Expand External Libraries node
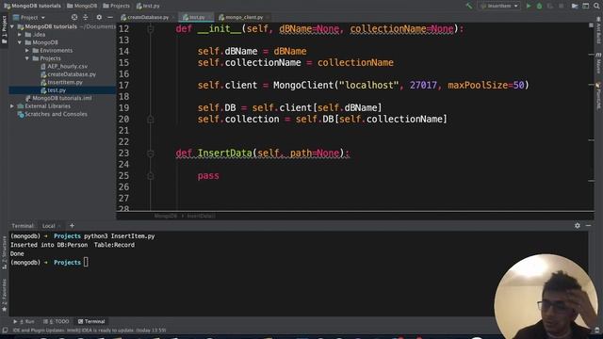The height and width of the screenshot is (339, 603). click(x=12, y=106)
